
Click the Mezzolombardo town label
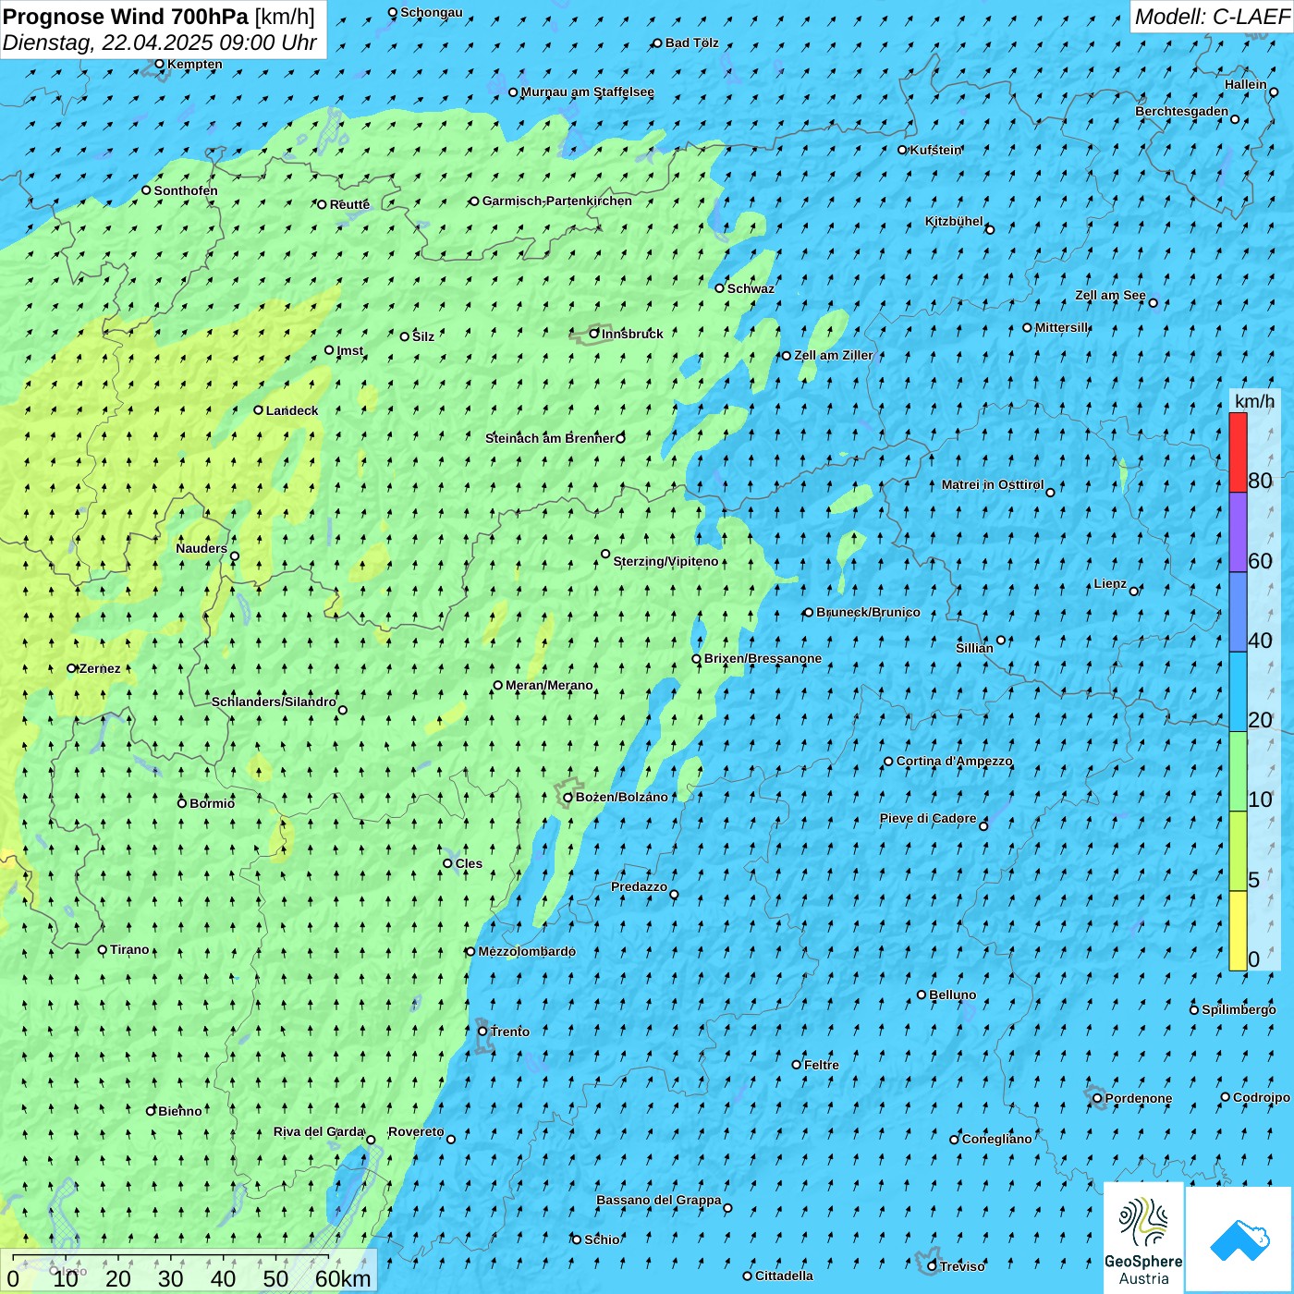coord(527,951)
